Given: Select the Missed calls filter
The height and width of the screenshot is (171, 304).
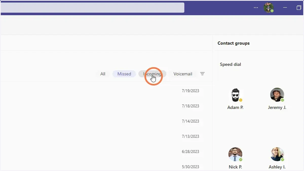Looking at the screenshot, I should 124,74.
